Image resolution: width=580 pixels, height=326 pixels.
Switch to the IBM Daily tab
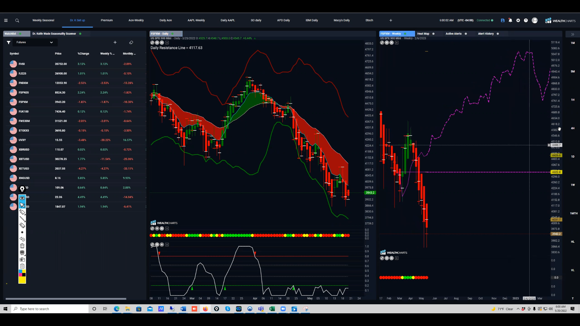click(311, 21)
